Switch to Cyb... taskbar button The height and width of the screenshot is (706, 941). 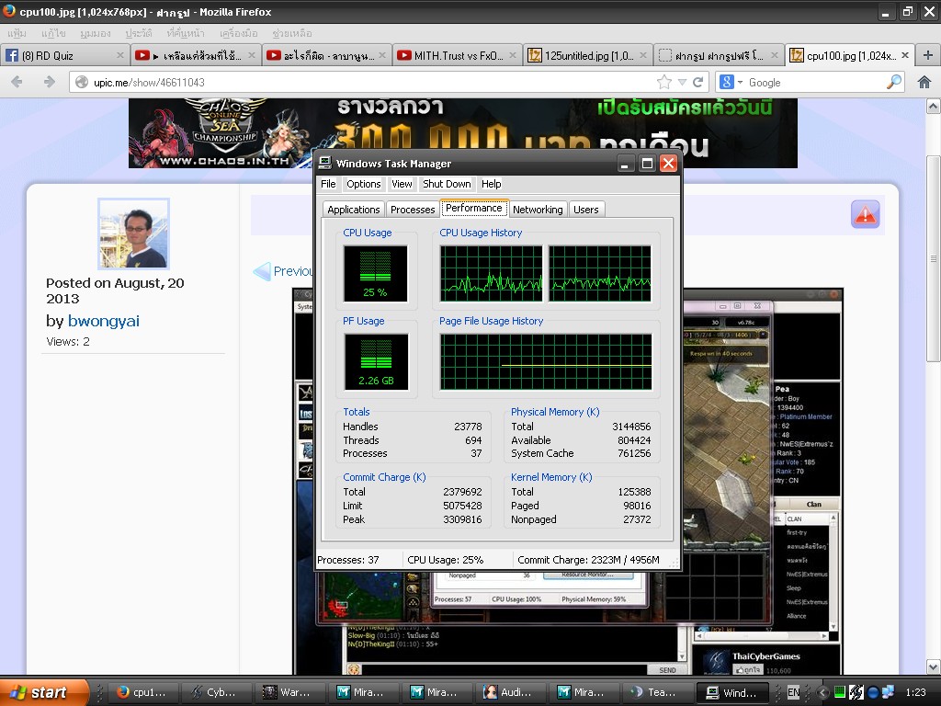(x=215, y=692)
